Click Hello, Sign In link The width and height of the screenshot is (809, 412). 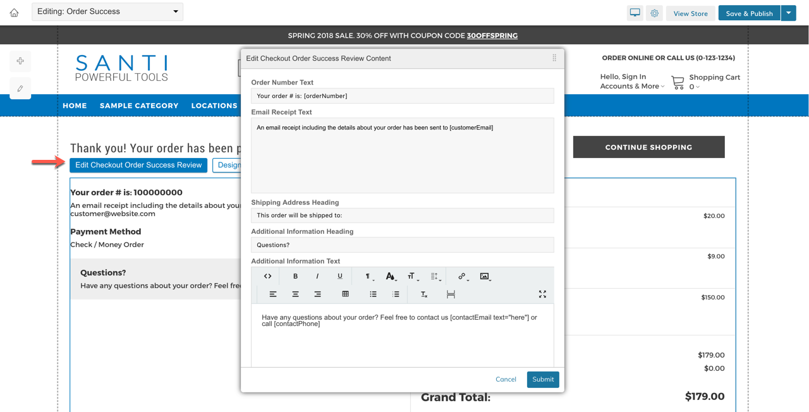click(623, 76)
